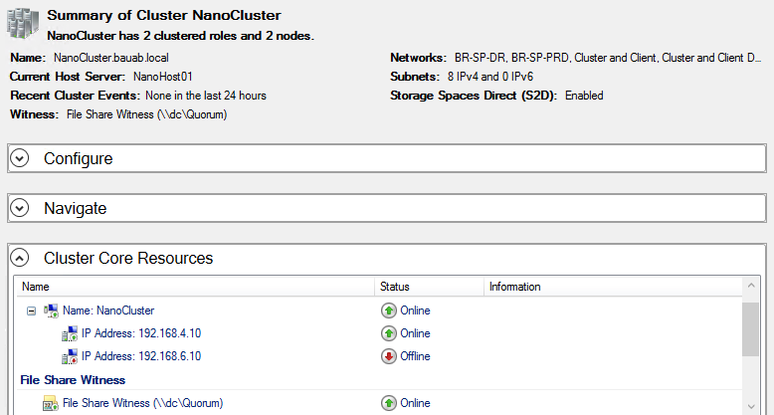The image size is (774, 415).
Task: Click the red Offline arrow for 192.168.6.10
Action: coord(388,356)
